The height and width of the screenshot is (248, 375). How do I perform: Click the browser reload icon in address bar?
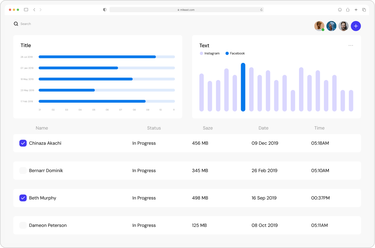261,9
